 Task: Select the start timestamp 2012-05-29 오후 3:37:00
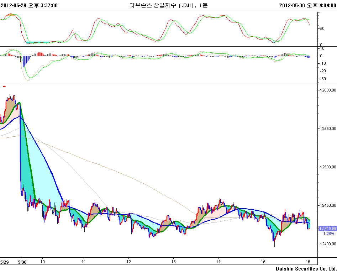(29, 5)
